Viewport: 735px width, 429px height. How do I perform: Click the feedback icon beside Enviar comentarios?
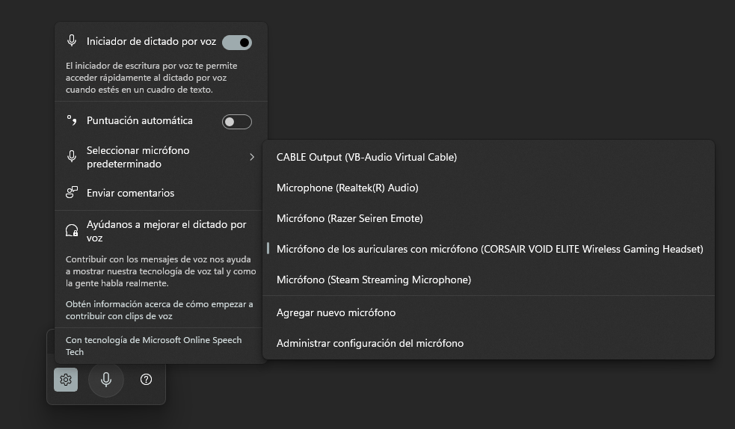pos(72,193)
